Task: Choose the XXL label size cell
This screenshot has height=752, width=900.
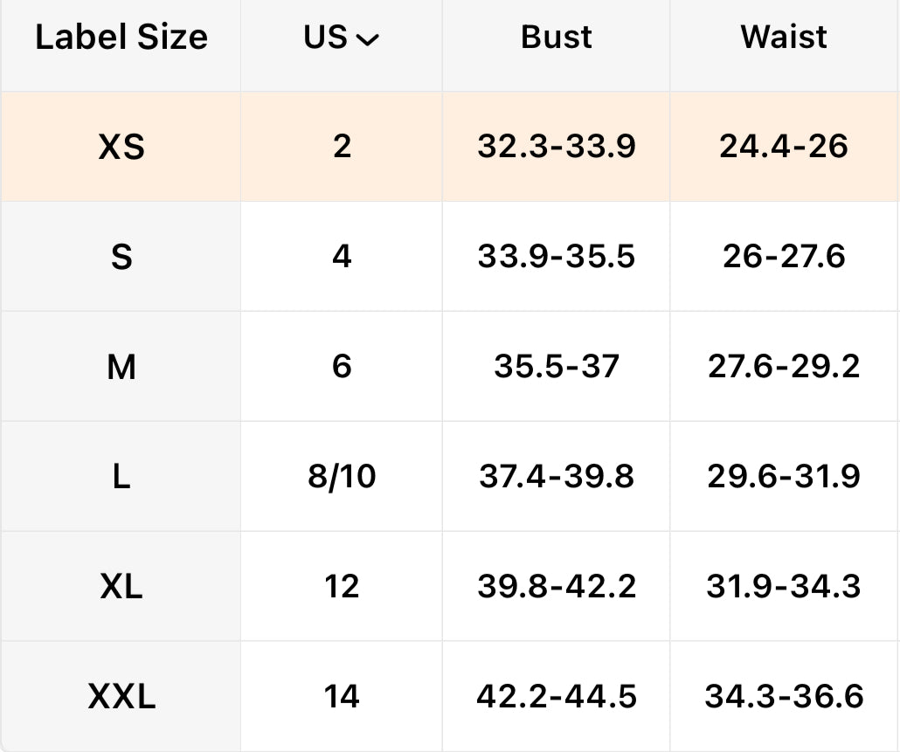Action: click(121, 697)
